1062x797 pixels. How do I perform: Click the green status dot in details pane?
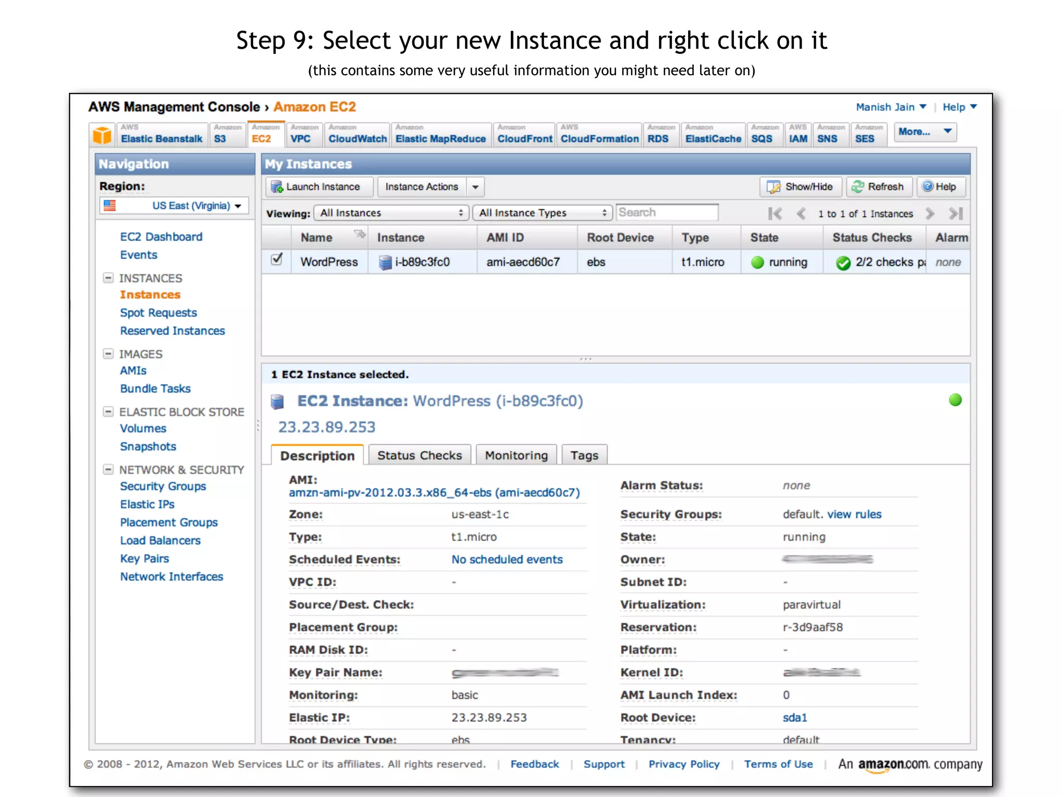coord(955,400)
